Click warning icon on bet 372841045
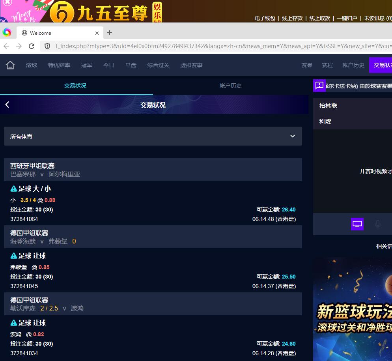392x361 pixels. [x=14, y=256]
